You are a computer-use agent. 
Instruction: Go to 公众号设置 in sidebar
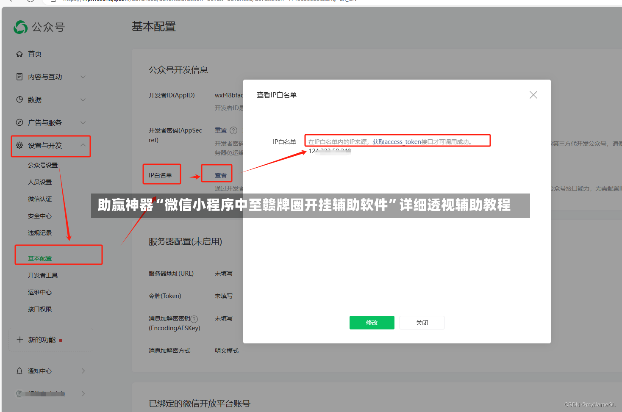tap(43, 165)
